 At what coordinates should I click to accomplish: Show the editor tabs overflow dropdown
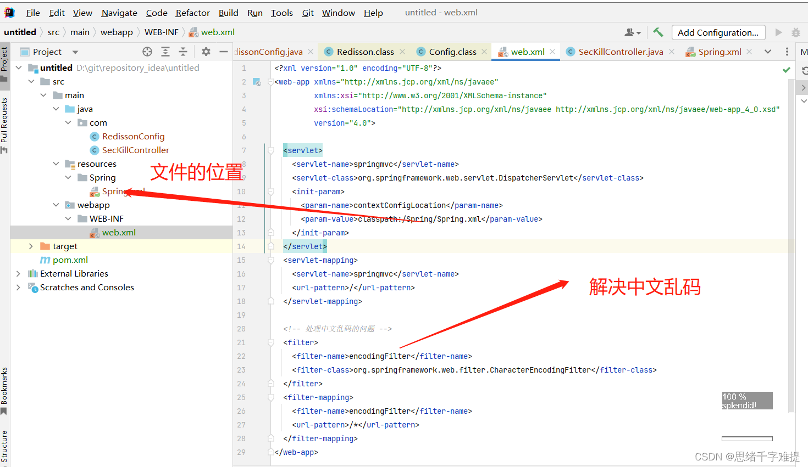pos(768,52)
